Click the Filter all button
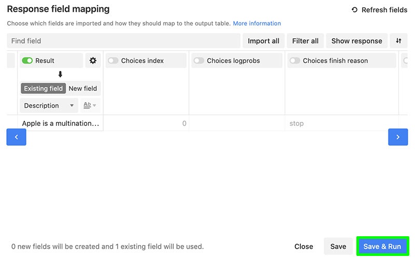The width and height of the screenshot is (415, 258). click(x=305, y=41)
